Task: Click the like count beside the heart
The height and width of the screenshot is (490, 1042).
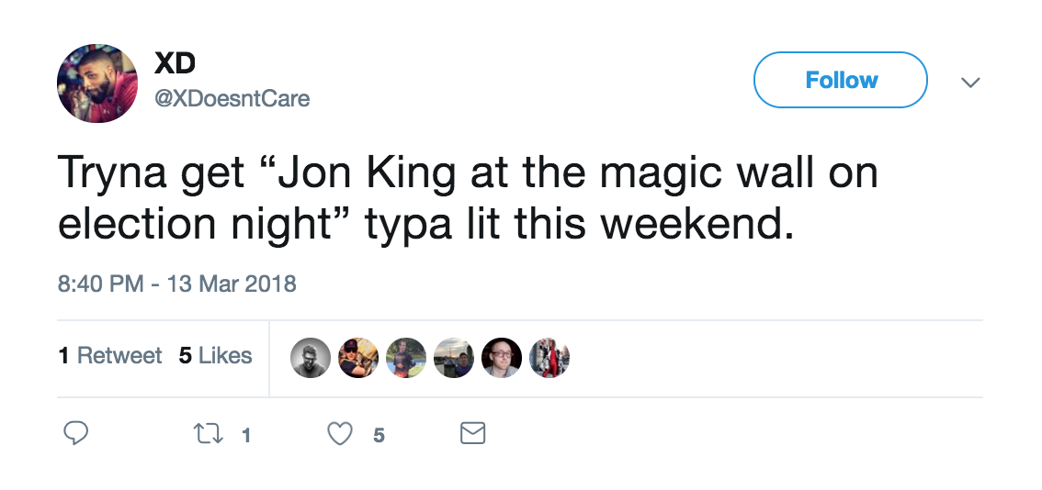Action: pyautogui.click(x=379, y=435)
